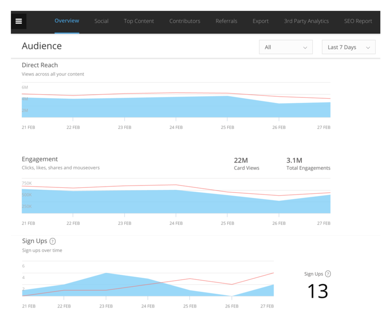Expand the All filter dropdown
This screenshot has width=392, height=333.
coord(285,47)
